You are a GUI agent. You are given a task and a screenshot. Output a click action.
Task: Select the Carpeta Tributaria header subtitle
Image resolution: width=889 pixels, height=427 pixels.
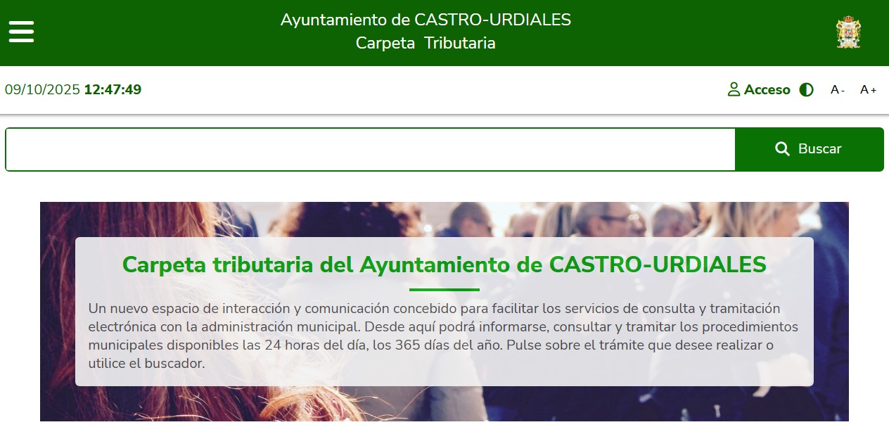(x=426, y=43)
